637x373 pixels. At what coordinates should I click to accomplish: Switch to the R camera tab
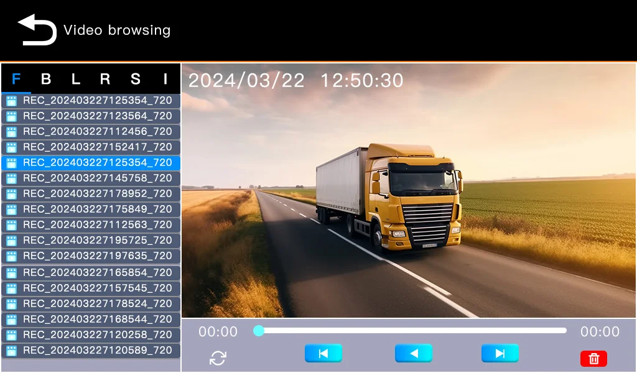pos(105,79)
